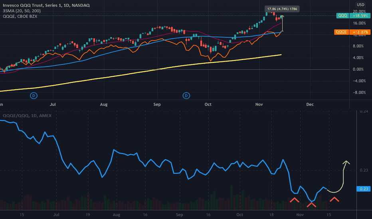Click '18' on the ratio chart time axis
Viewport: 372px width, 219px height.
coord(271,215)
